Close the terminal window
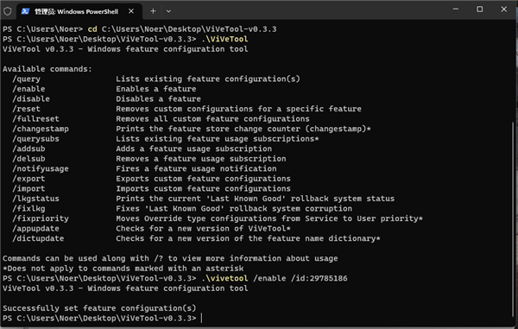The width and height of the screenshot is (518, 329). tap(504, 9)
